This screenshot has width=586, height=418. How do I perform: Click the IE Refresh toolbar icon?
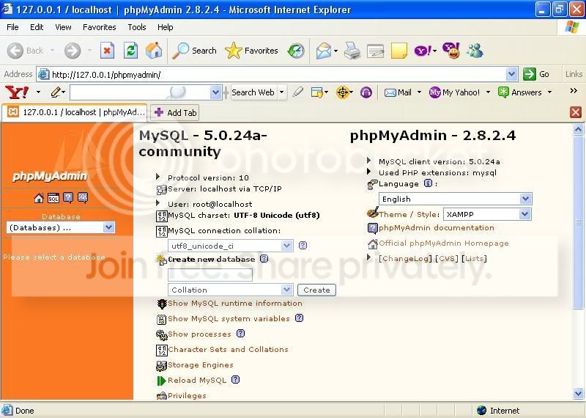[130, 51]
